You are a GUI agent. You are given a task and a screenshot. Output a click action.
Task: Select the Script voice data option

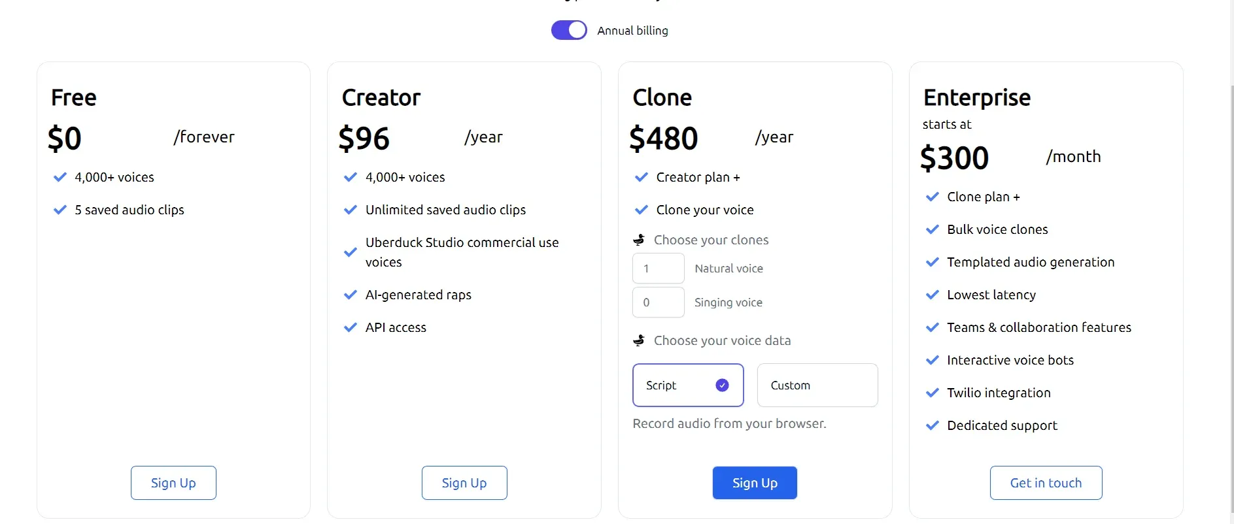pyautogui.click(x=688, y=385)
